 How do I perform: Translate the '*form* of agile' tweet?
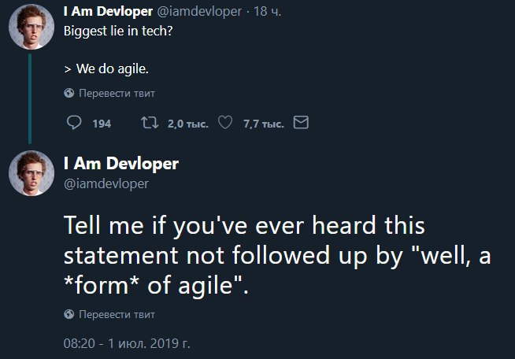click(117, 314)
